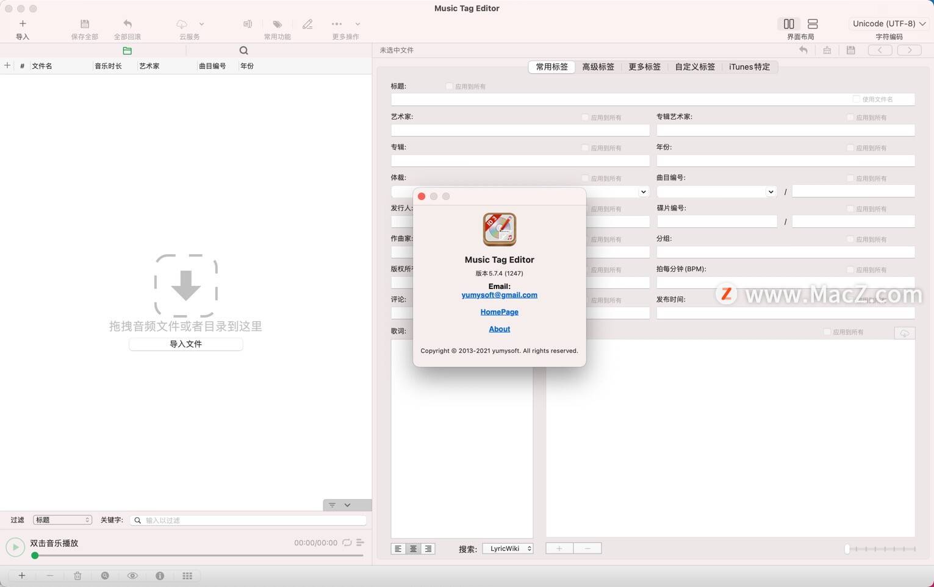Click the Save All floppy disk icon

(85, 24)
